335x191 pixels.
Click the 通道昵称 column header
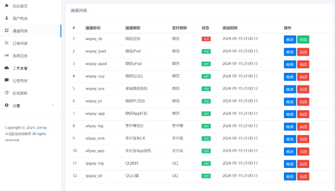[x=133, y=28]
